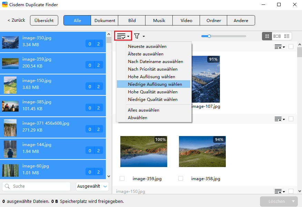The image size is (302, 207).
Task: Open the Ausgewählt sort dropdown
Action: point(92,186)
